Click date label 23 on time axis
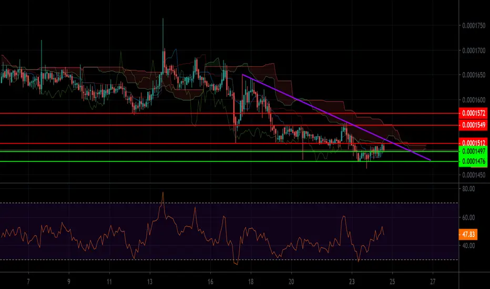The width and height of the screenshot is (490, 289). (352, 282)
